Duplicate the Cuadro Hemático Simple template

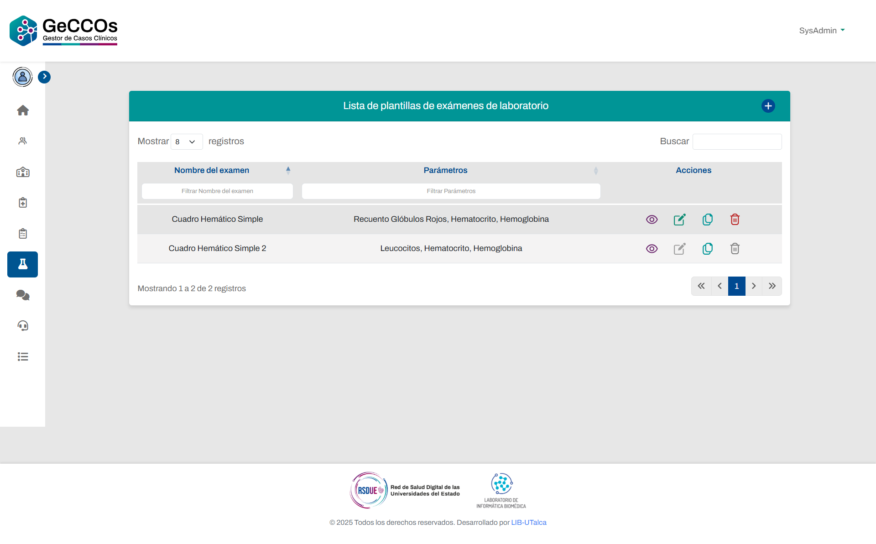[x=708, y=220]
